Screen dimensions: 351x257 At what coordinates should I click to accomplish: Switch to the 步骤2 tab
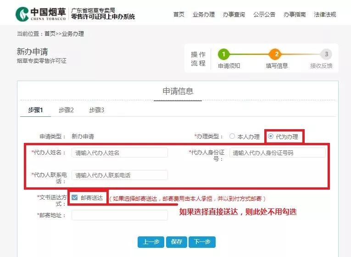point(66,110)
